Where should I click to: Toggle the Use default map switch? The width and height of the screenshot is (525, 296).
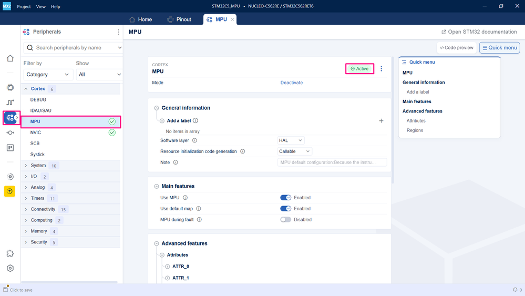coord(285,209)
